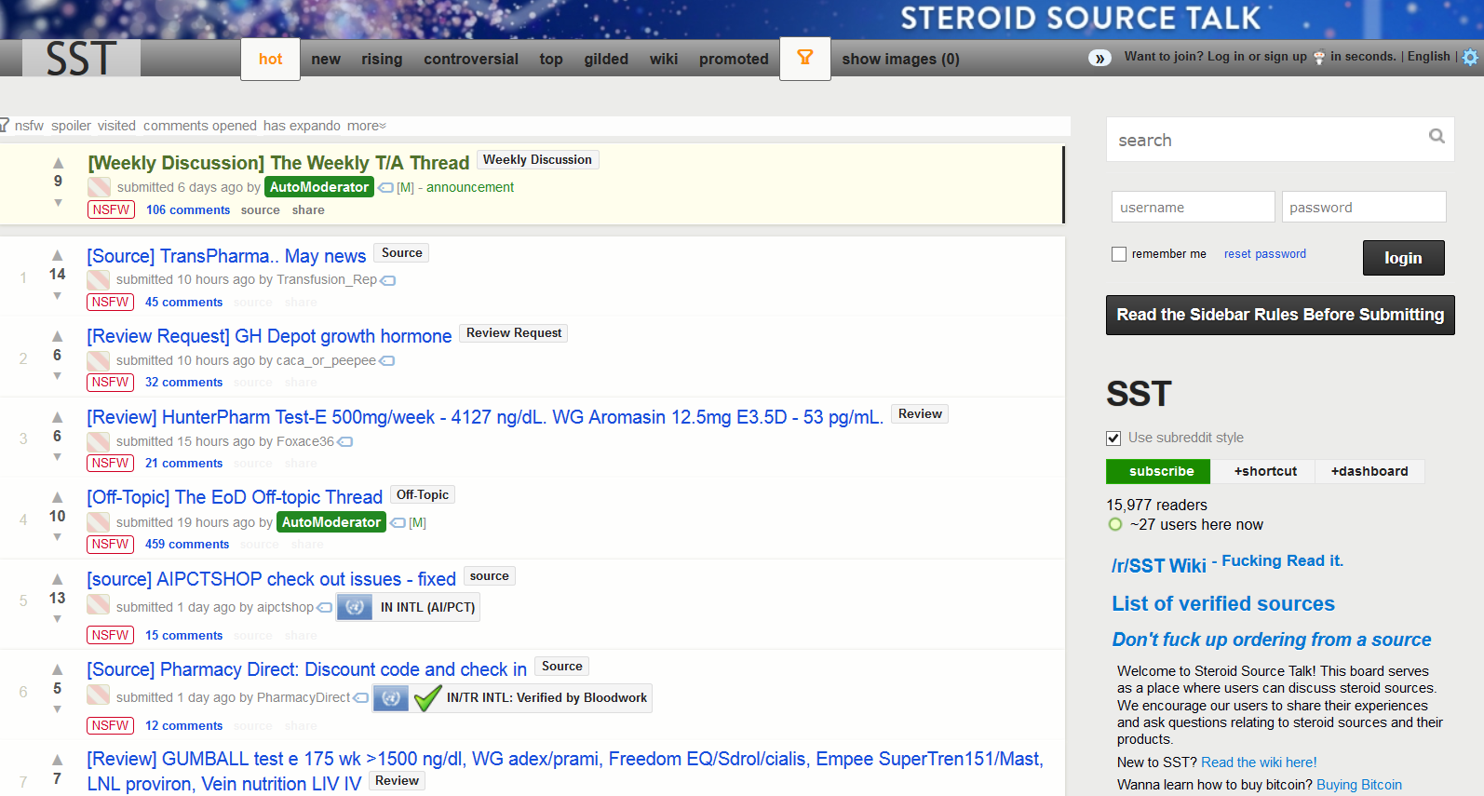Click the subscribe button

pos(1157,471)
